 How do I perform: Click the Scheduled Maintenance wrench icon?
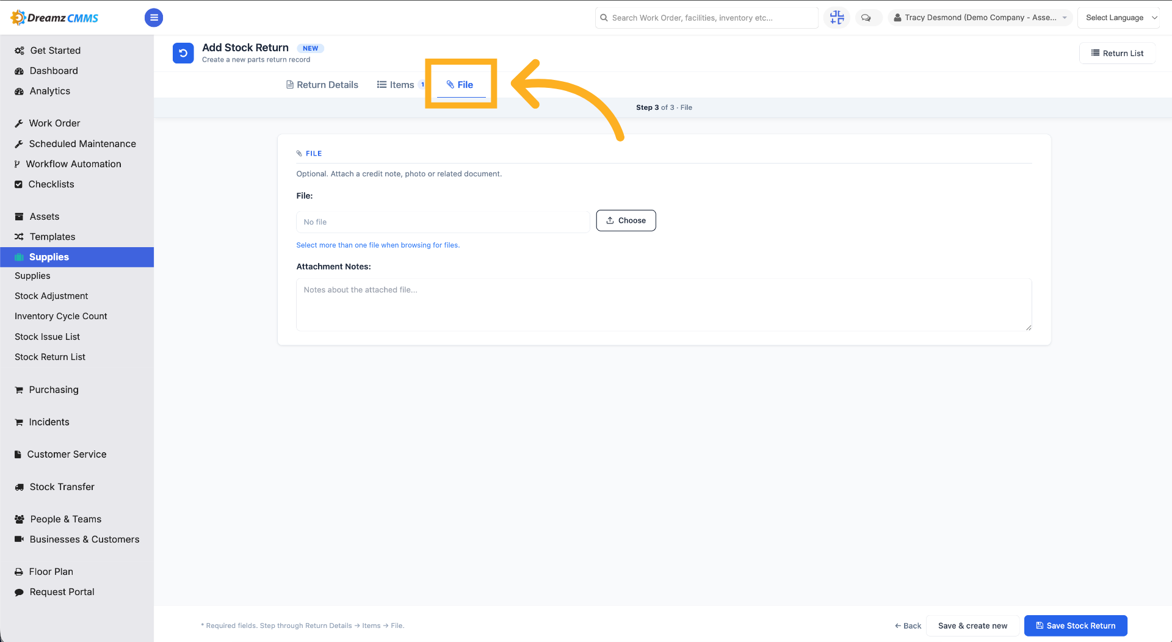[x=19, y=144]
